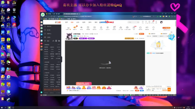The height and width of the screenshot is (109, 195).
Task: Open the Recycle Bin desktop icon
Action: click(x=14, y=10)
